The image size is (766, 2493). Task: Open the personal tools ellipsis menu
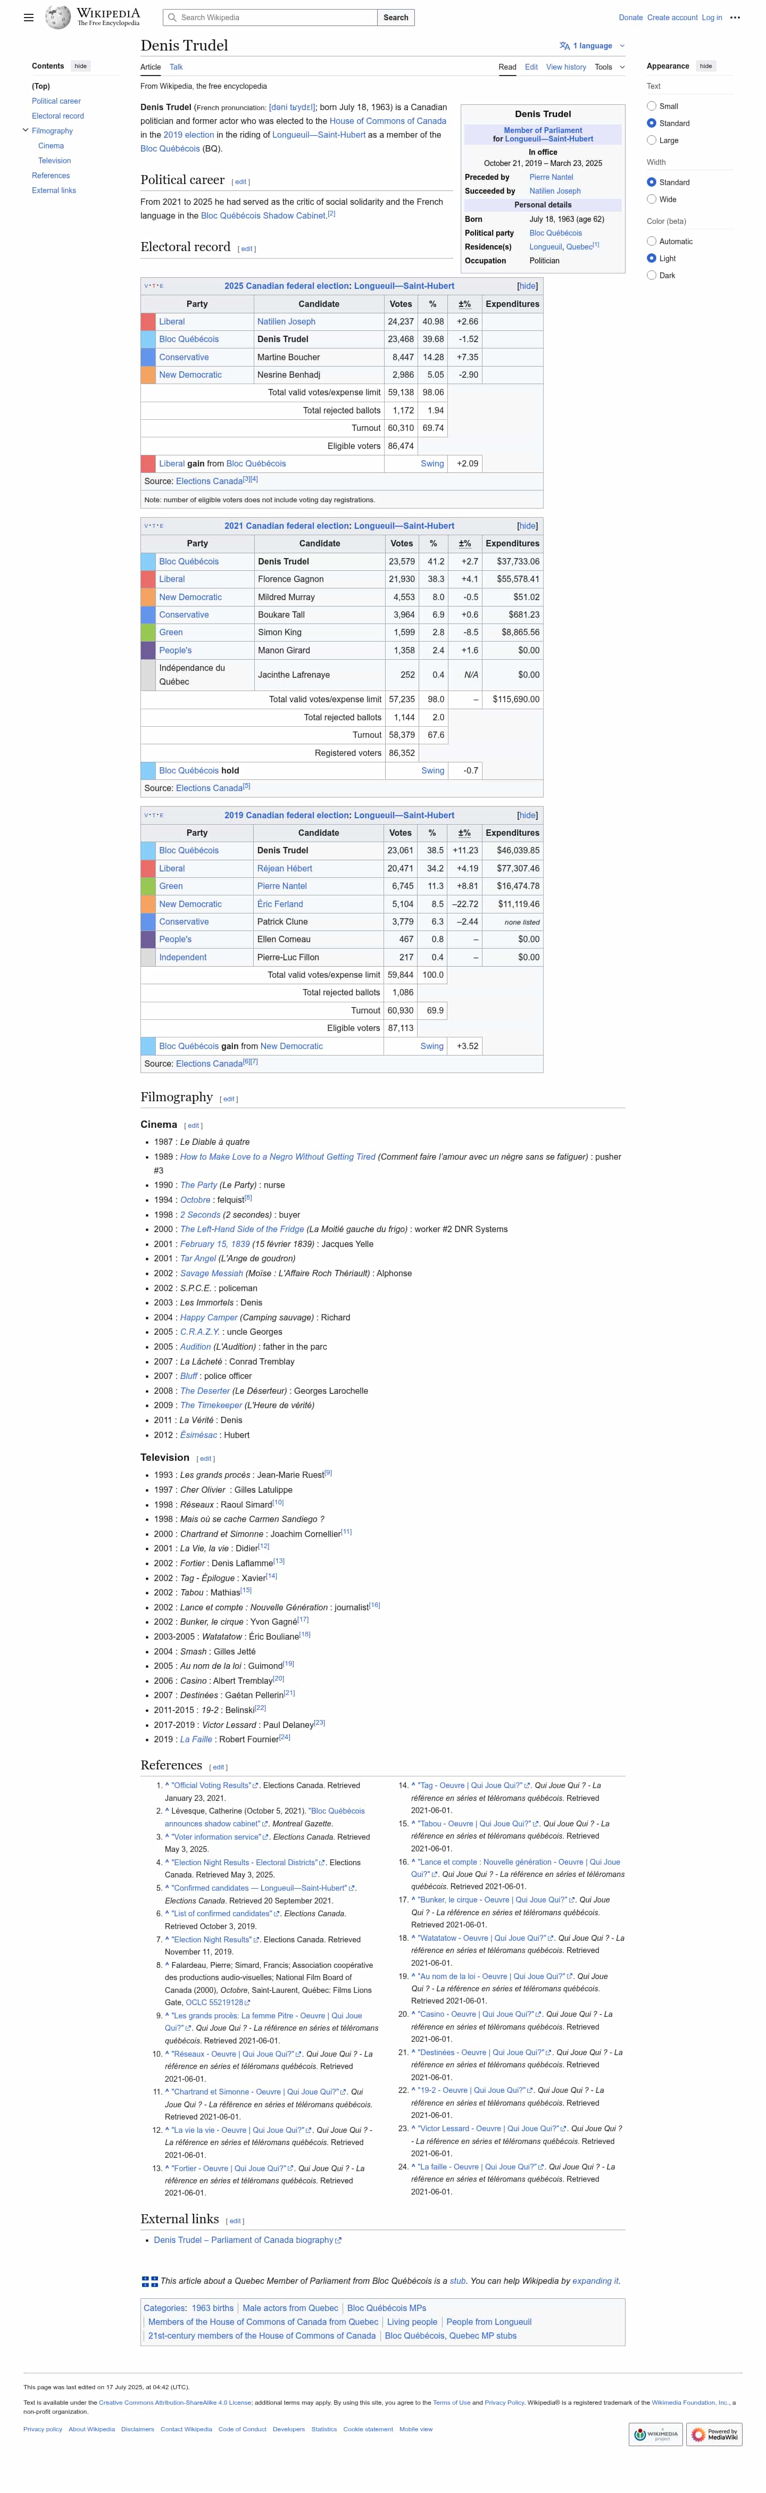point(735,18)
